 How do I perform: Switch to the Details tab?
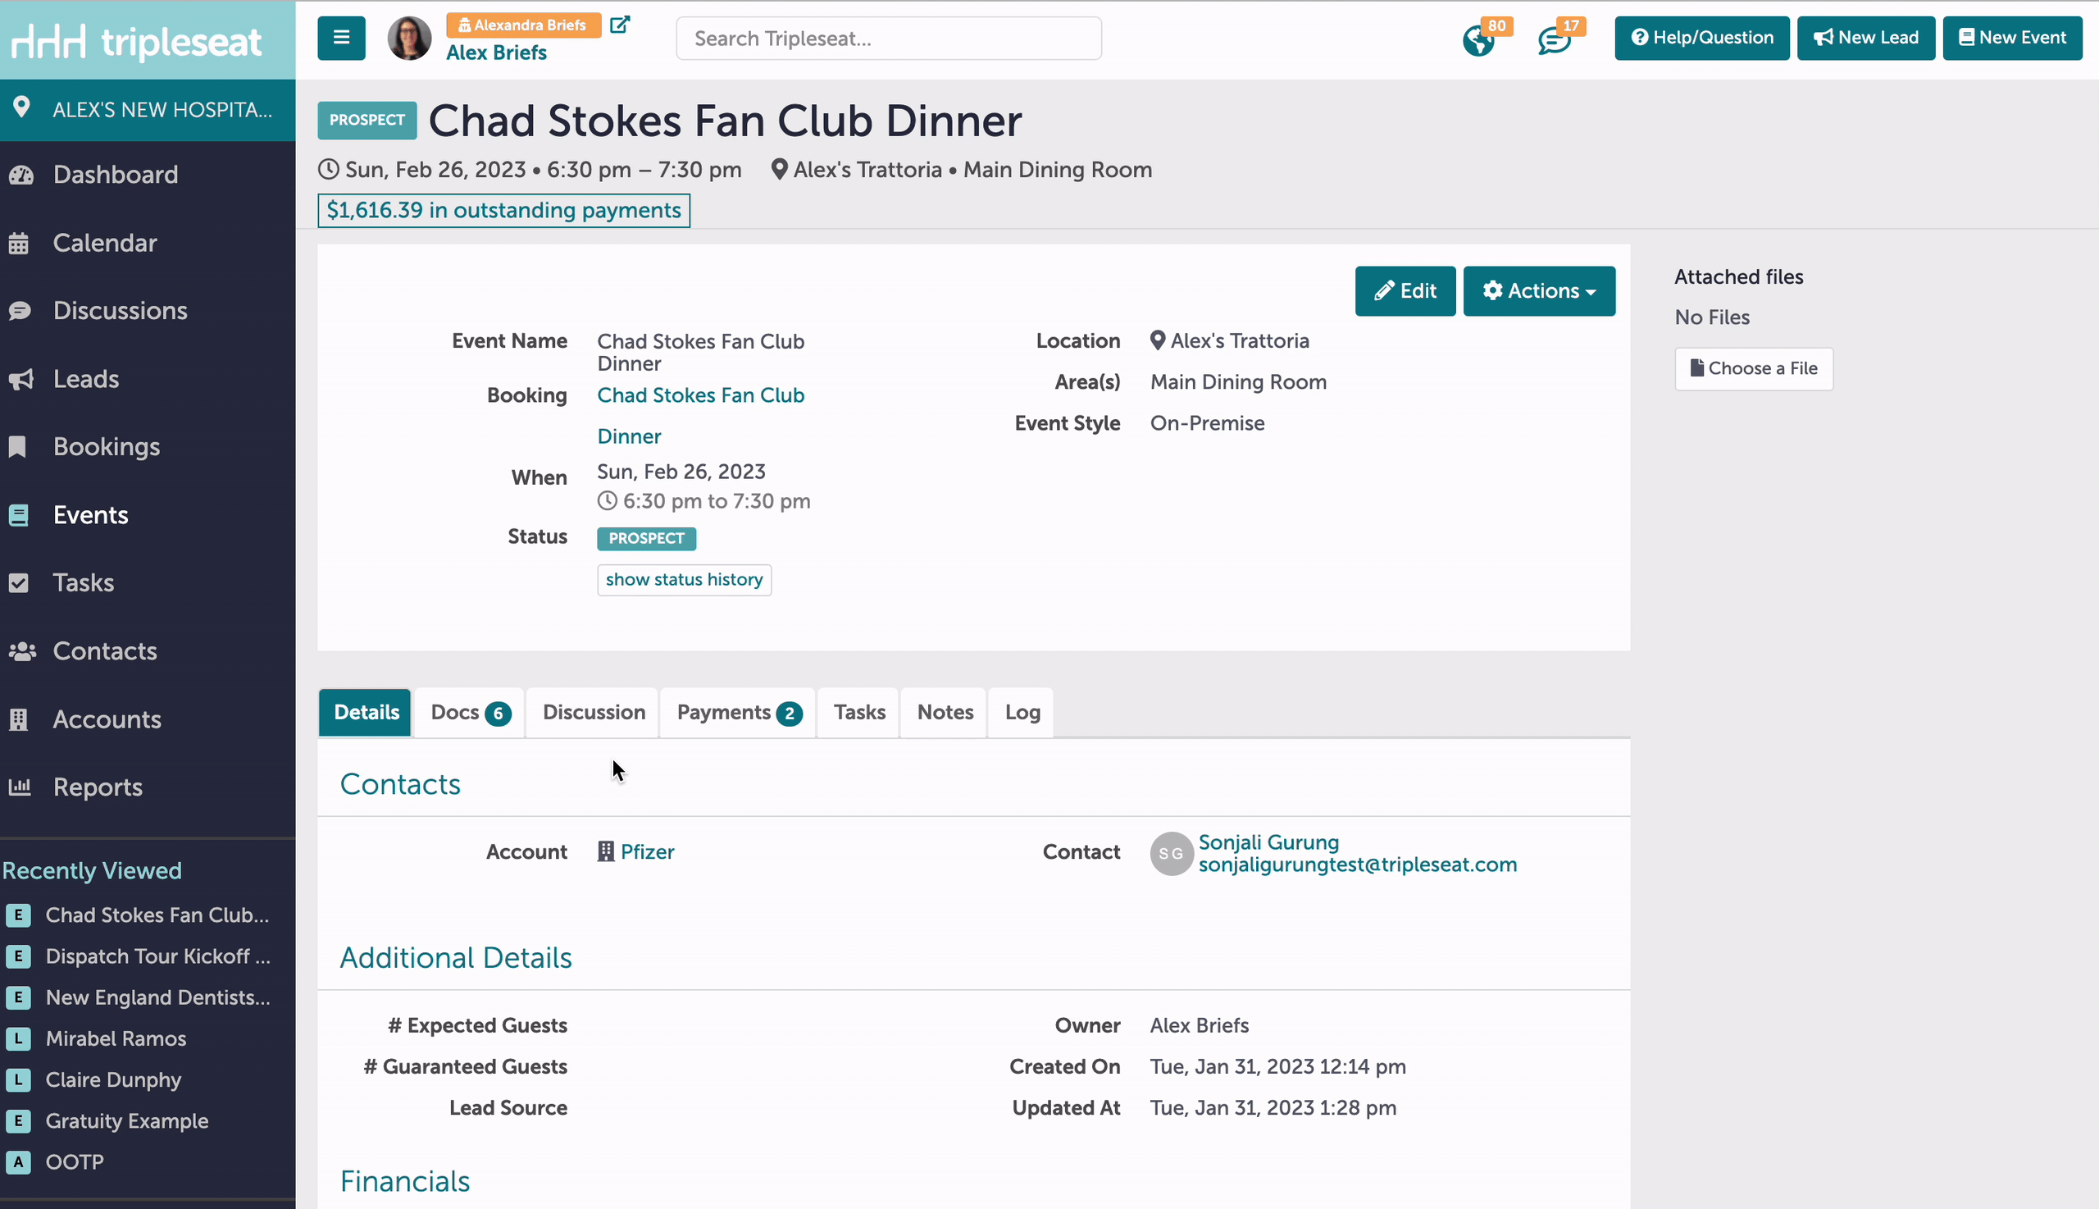366,713
